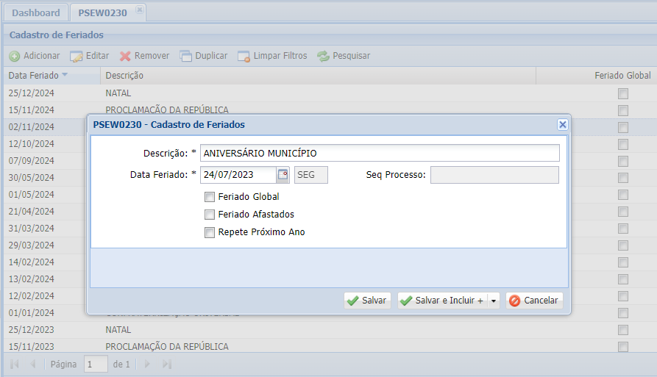
Task: Click the Adicionar green plus icon
Action: (x=15, y=56)
